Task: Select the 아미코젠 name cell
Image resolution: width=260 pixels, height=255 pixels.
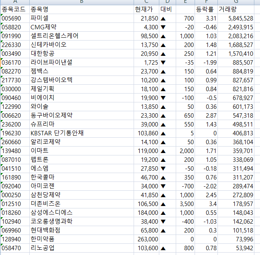Action: pos(81,186)
